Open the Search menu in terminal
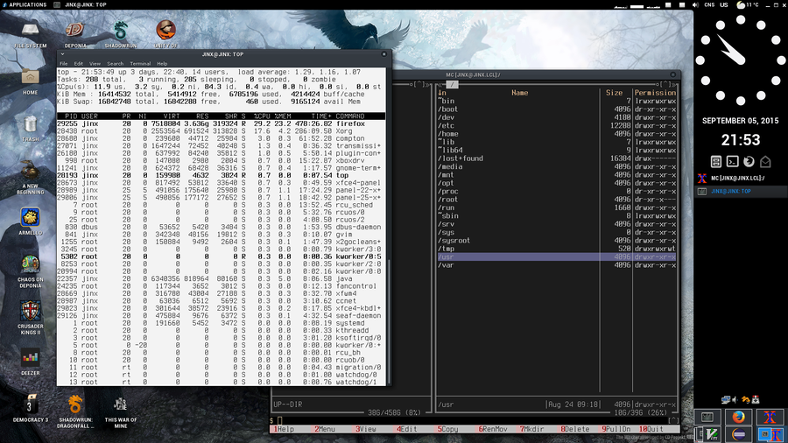This screenshot has height=443, width=788. (x=115, y=64)
